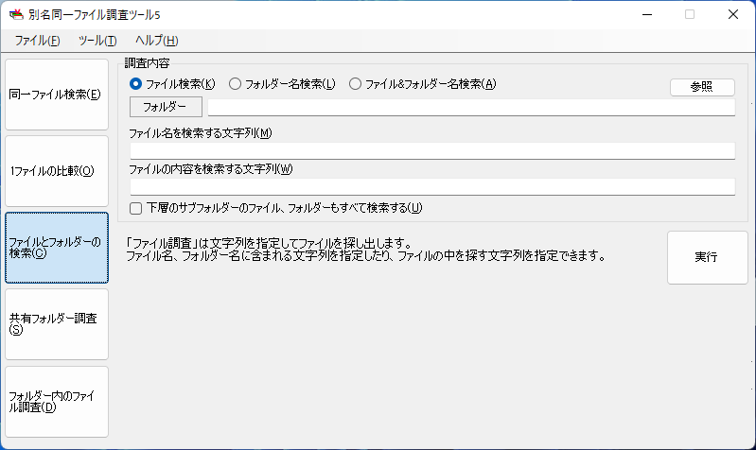The image size is (756, 450).
Task: Open the ツール(T) menu
Action: click(97, 41)
